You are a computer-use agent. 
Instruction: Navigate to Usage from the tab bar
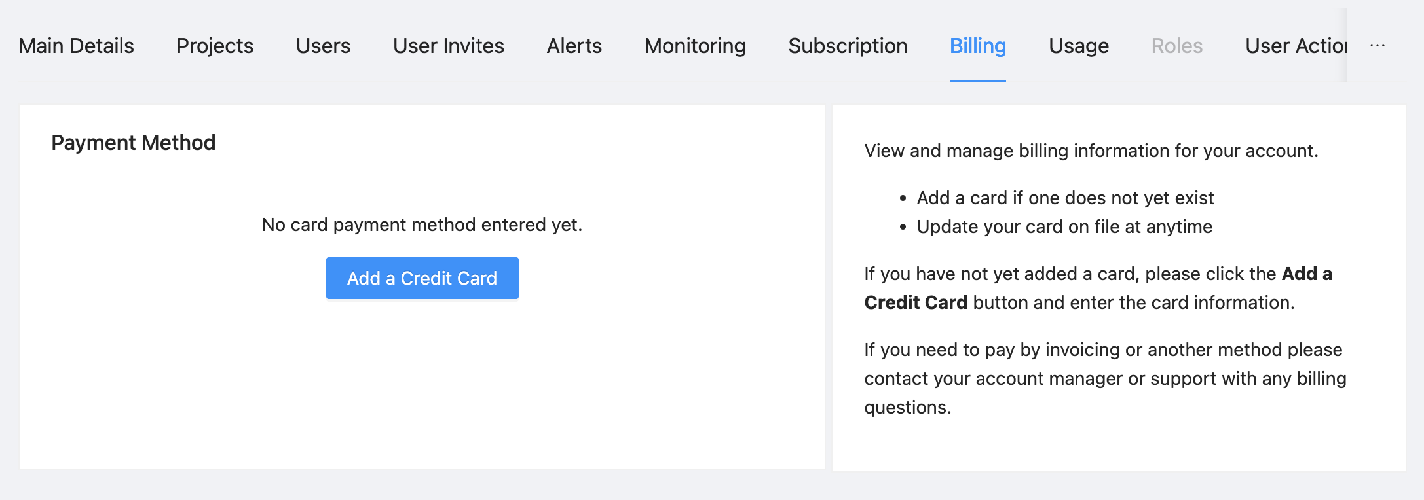tap(1078, 45)
